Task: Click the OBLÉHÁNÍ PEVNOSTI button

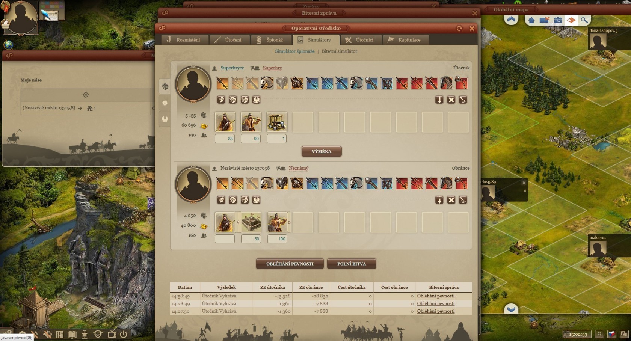Action: tap(290, 264)
